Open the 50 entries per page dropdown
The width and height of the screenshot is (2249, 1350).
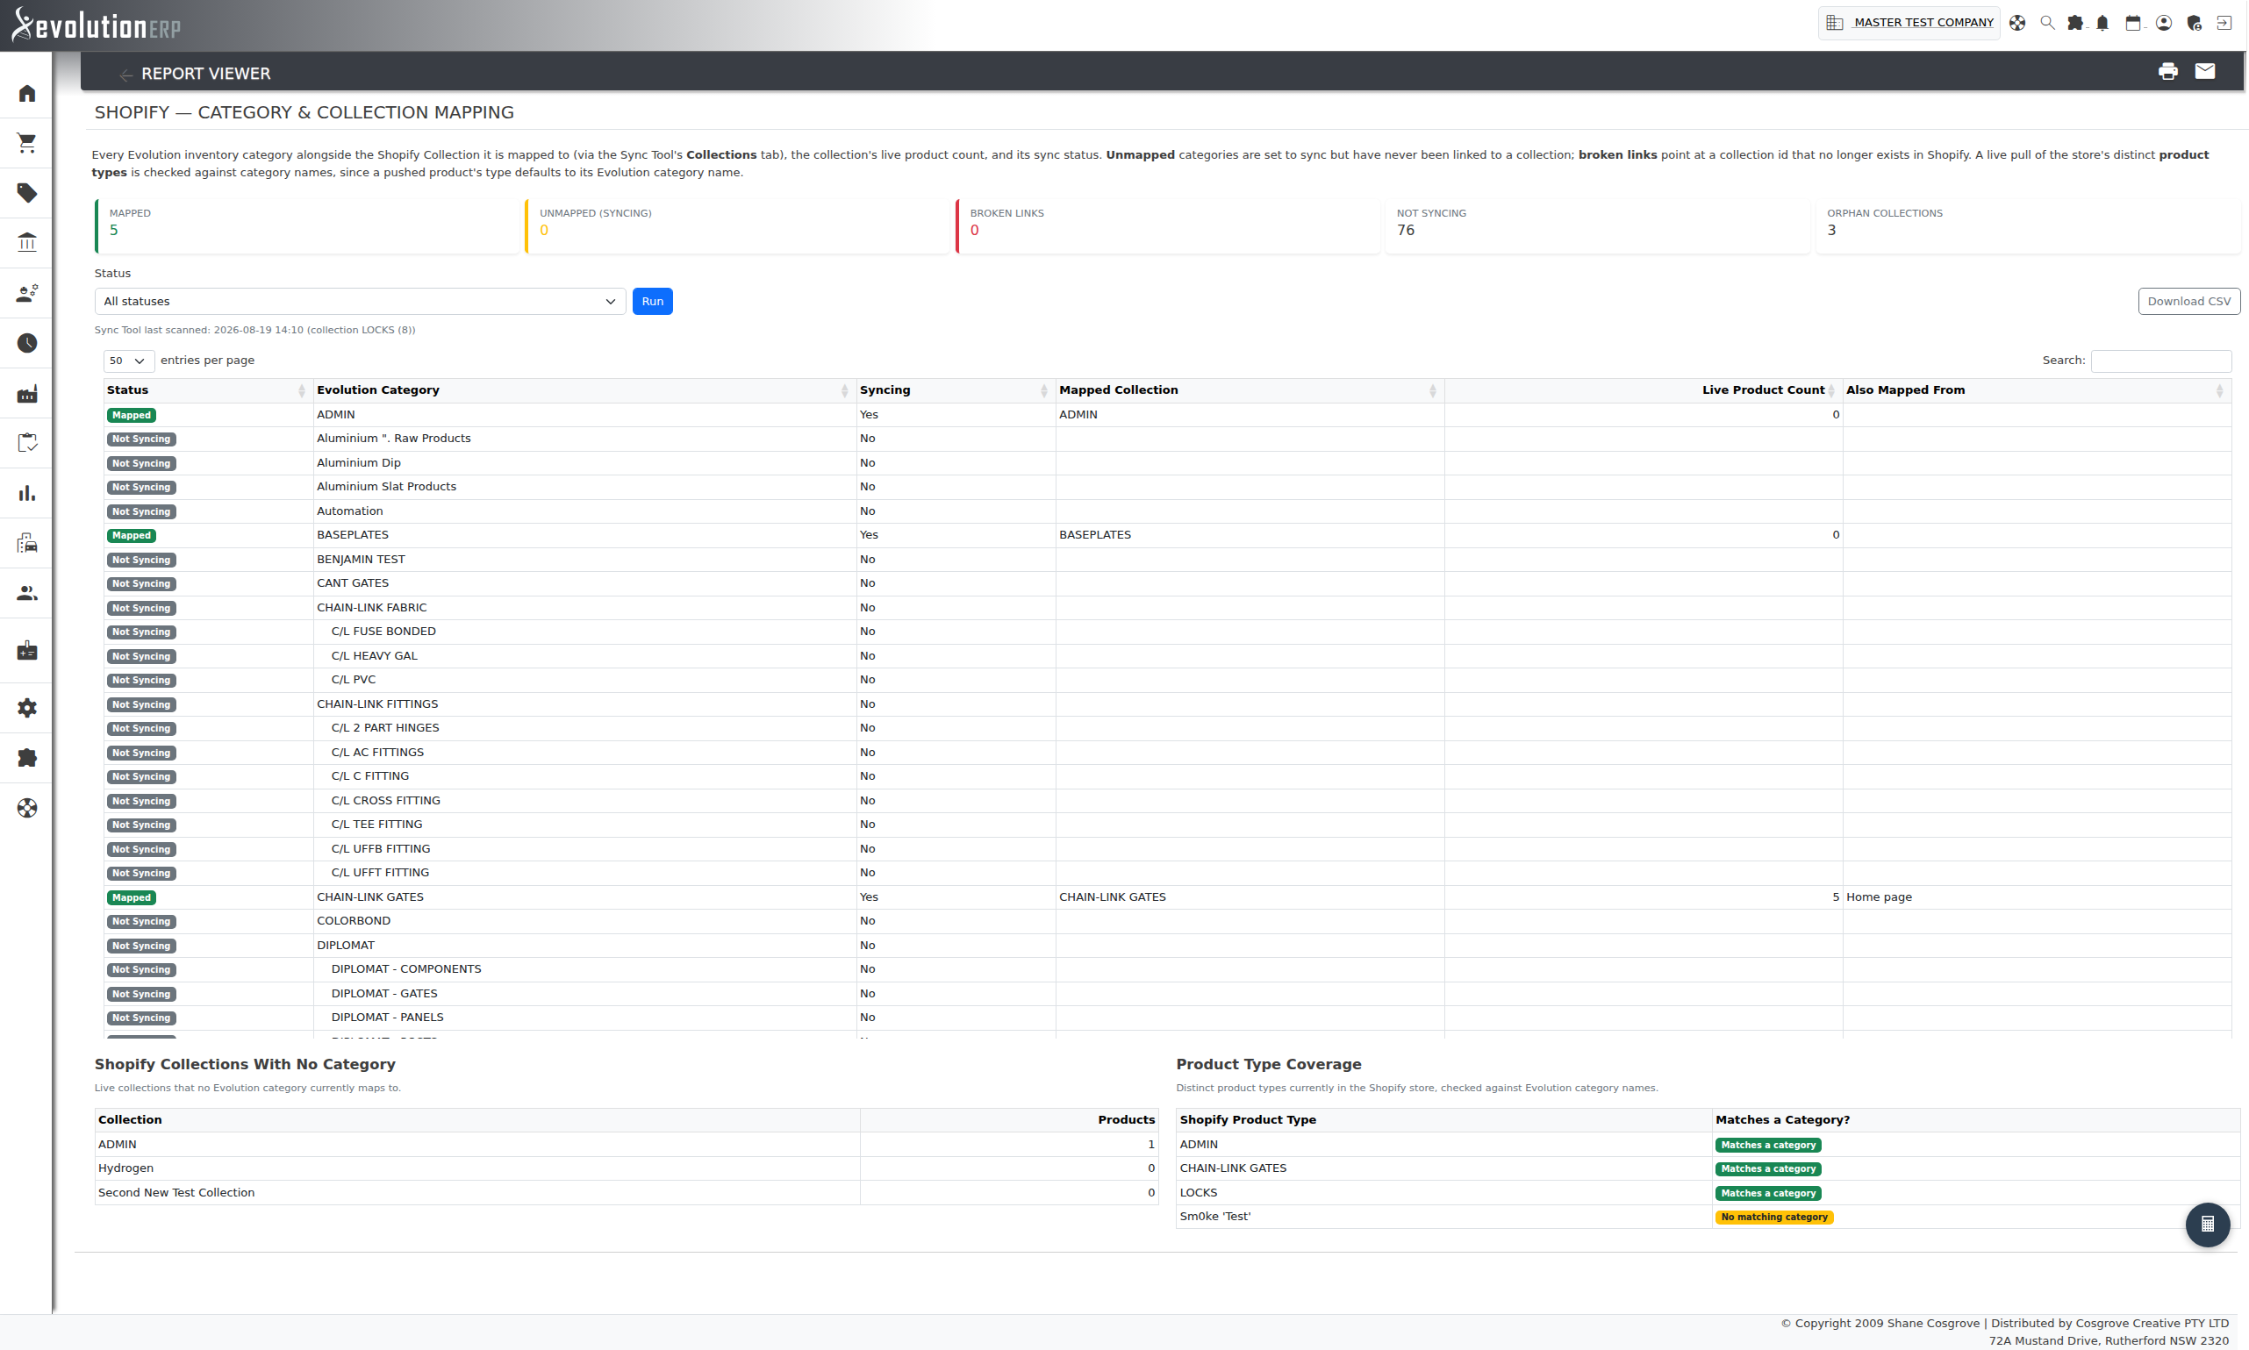pos(128,361)
